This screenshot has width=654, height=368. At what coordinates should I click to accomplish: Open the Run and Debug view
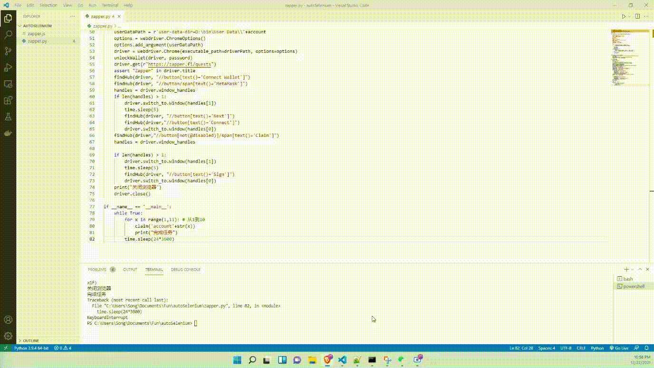(x=8, y=68)
